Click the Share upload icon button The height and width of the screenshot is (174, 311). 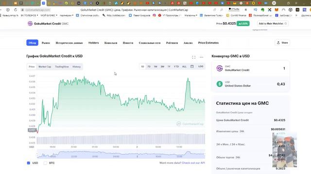click(x=282, y=43)
